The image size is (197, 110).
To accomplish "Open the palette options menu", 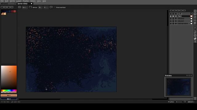I will point(12,7).
